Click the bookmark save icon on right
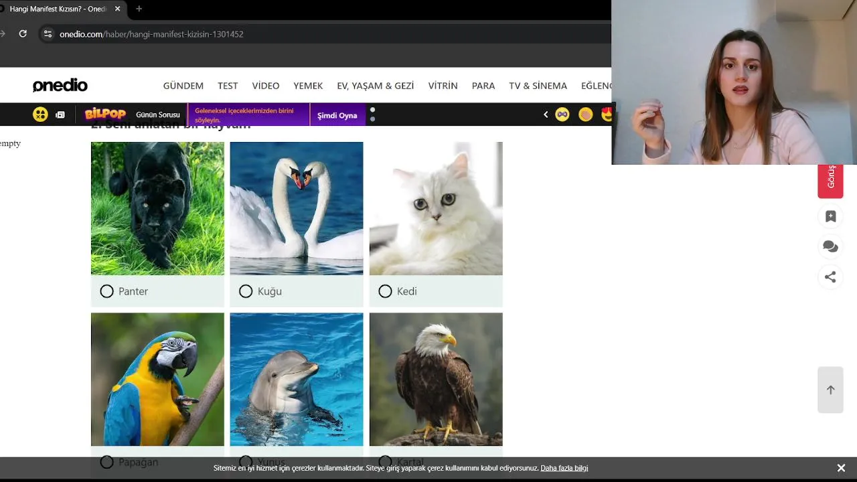857x482 pixels. 830,216
